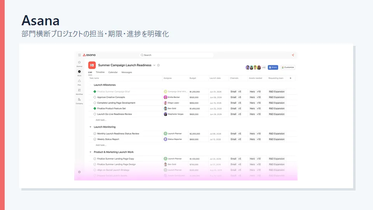The width and height of the screenshot is (373, 210).
Task: Open Hero asset tag on Complete Landing Page row
Action: pyautogui.click(x=252, y=103)
